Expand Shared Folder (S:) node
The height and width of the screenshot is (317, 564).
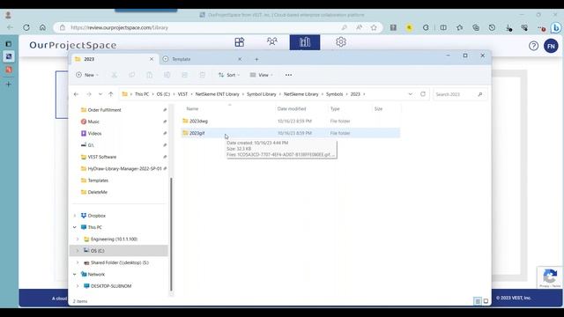coord(78,262)
